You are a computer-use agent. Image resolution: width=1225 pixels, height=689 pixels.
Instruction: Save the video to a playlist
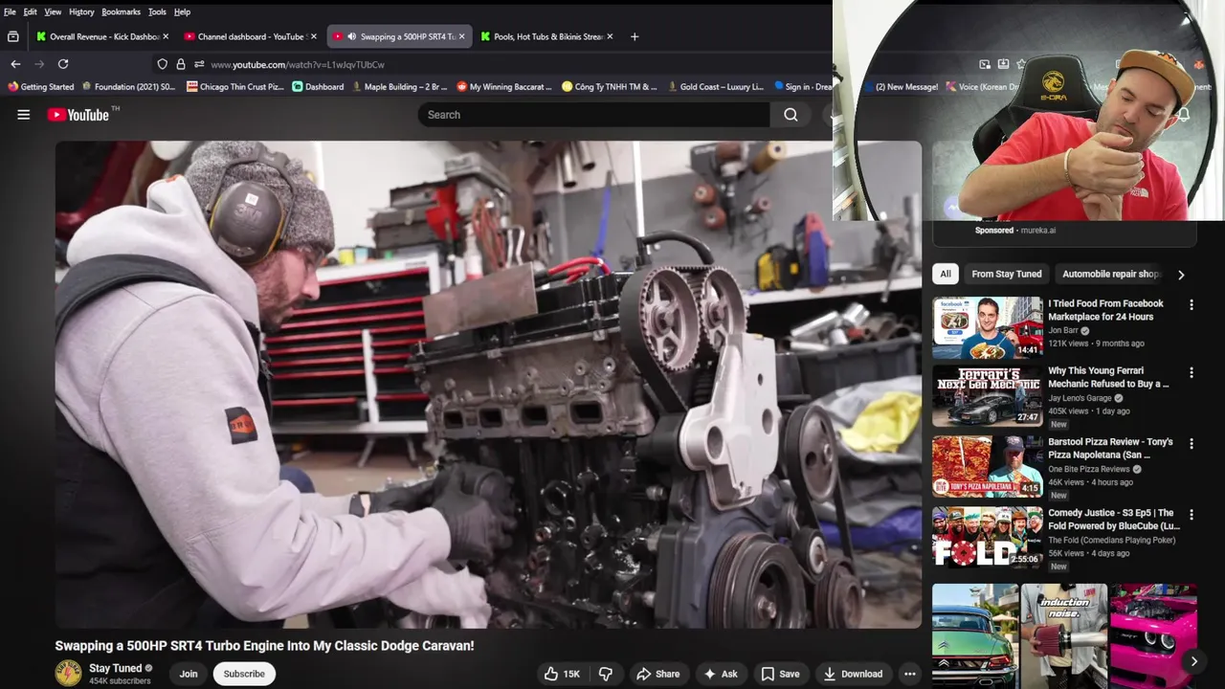click(x=780, y=674)
